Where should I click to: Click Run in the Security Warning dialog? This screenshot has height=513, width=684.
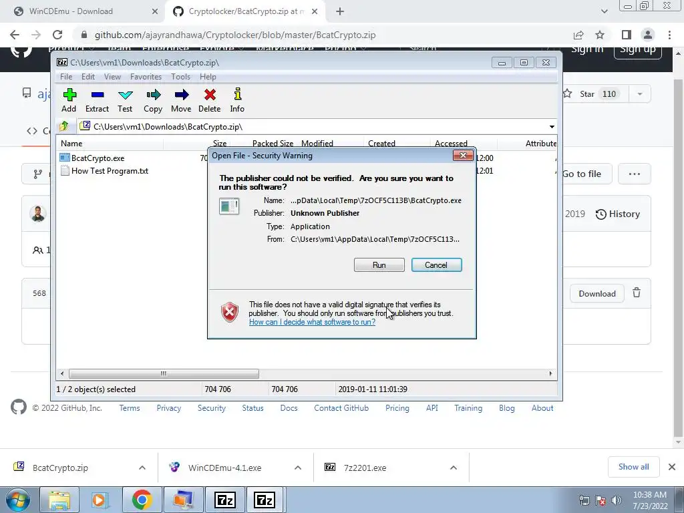click(x=379, y=265)
